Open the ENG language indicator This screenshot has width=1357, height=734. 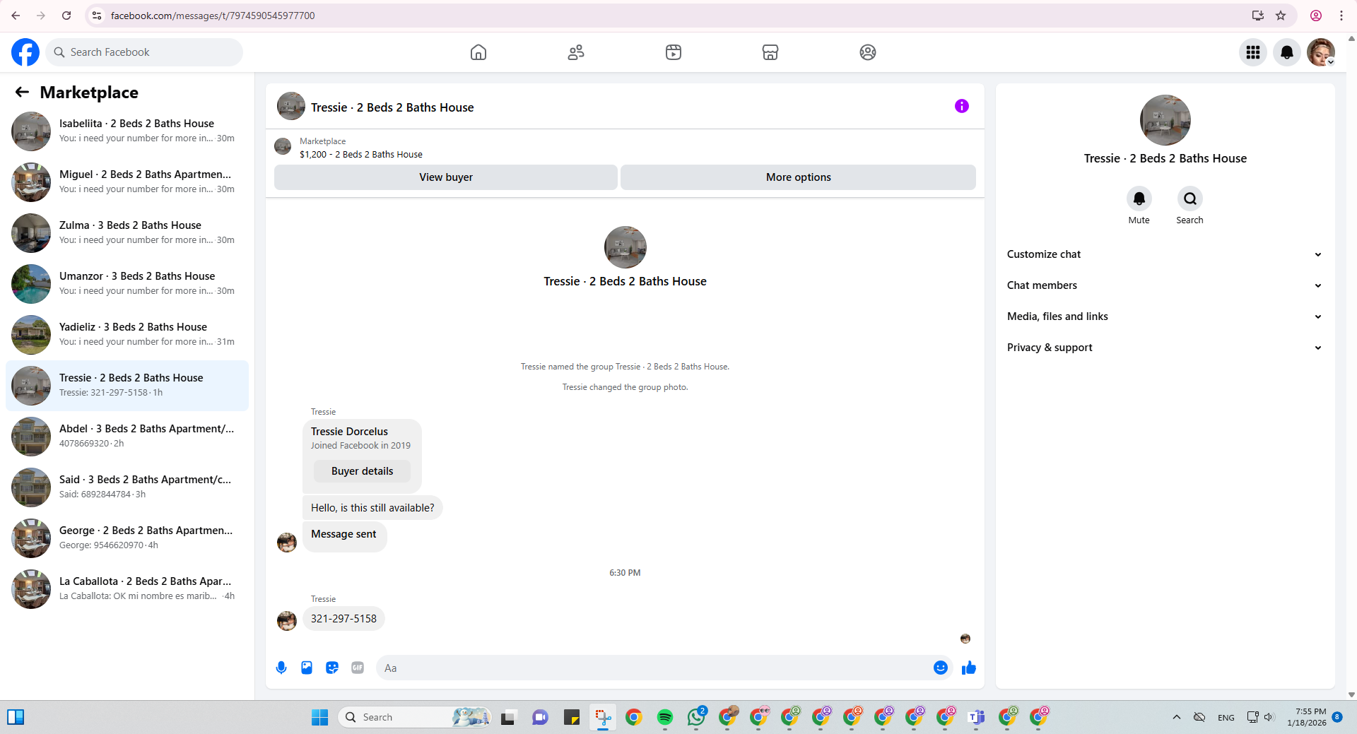pos(1226,718)
